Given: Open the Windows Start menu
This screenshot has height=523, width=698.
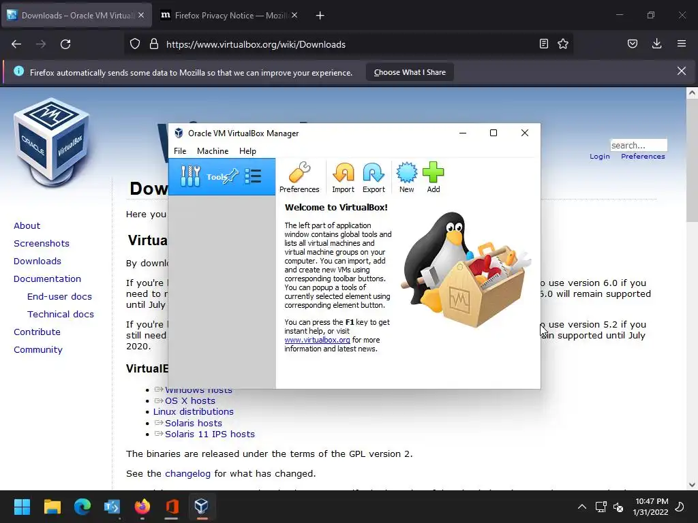Looking at the screenshot, I should pyautogui.click(x=22, y=506).
